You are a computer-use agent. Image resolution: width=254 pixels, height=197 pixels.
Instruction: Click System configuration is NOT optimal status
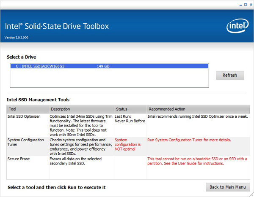(x=128, y=145)
